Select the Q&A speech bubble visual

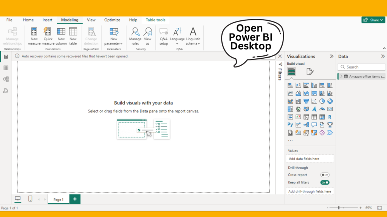point(314,125)
